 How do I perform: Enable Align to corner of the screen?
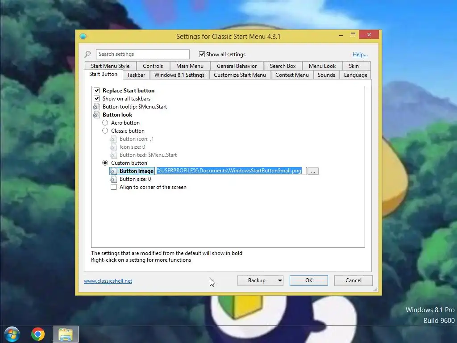click(x=114, y=187)
